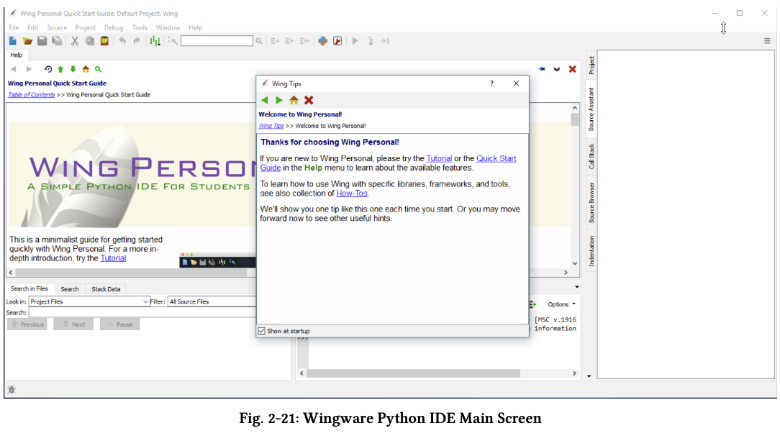
Task: Click the magnifier icon in Help toolbar
Action: 99,69
